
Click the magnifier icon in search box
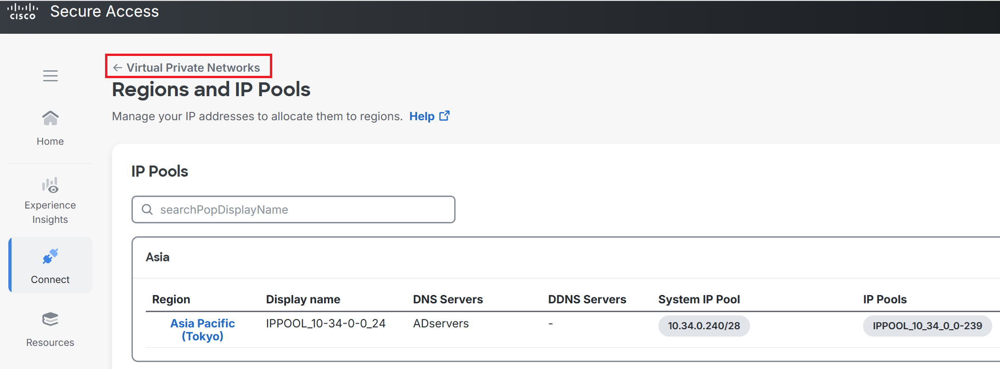point(147,209)
